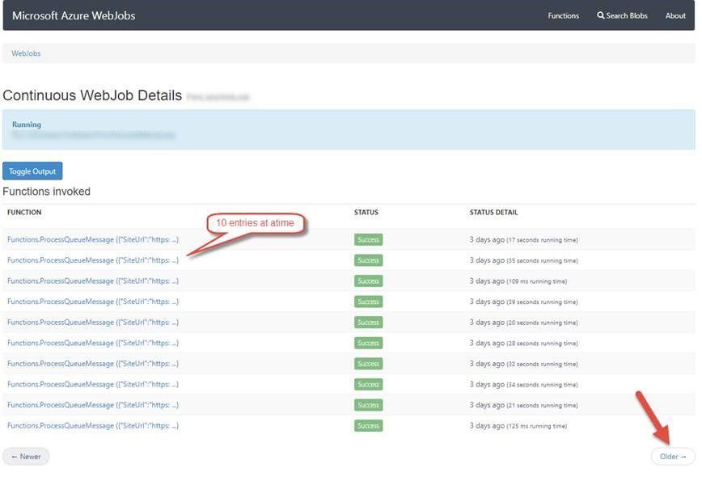Viewport: 702px width, 481px height.
Task: Open ProcessQueueMessage entry with 28 seconds running time
Action: (x=93, y=343)
